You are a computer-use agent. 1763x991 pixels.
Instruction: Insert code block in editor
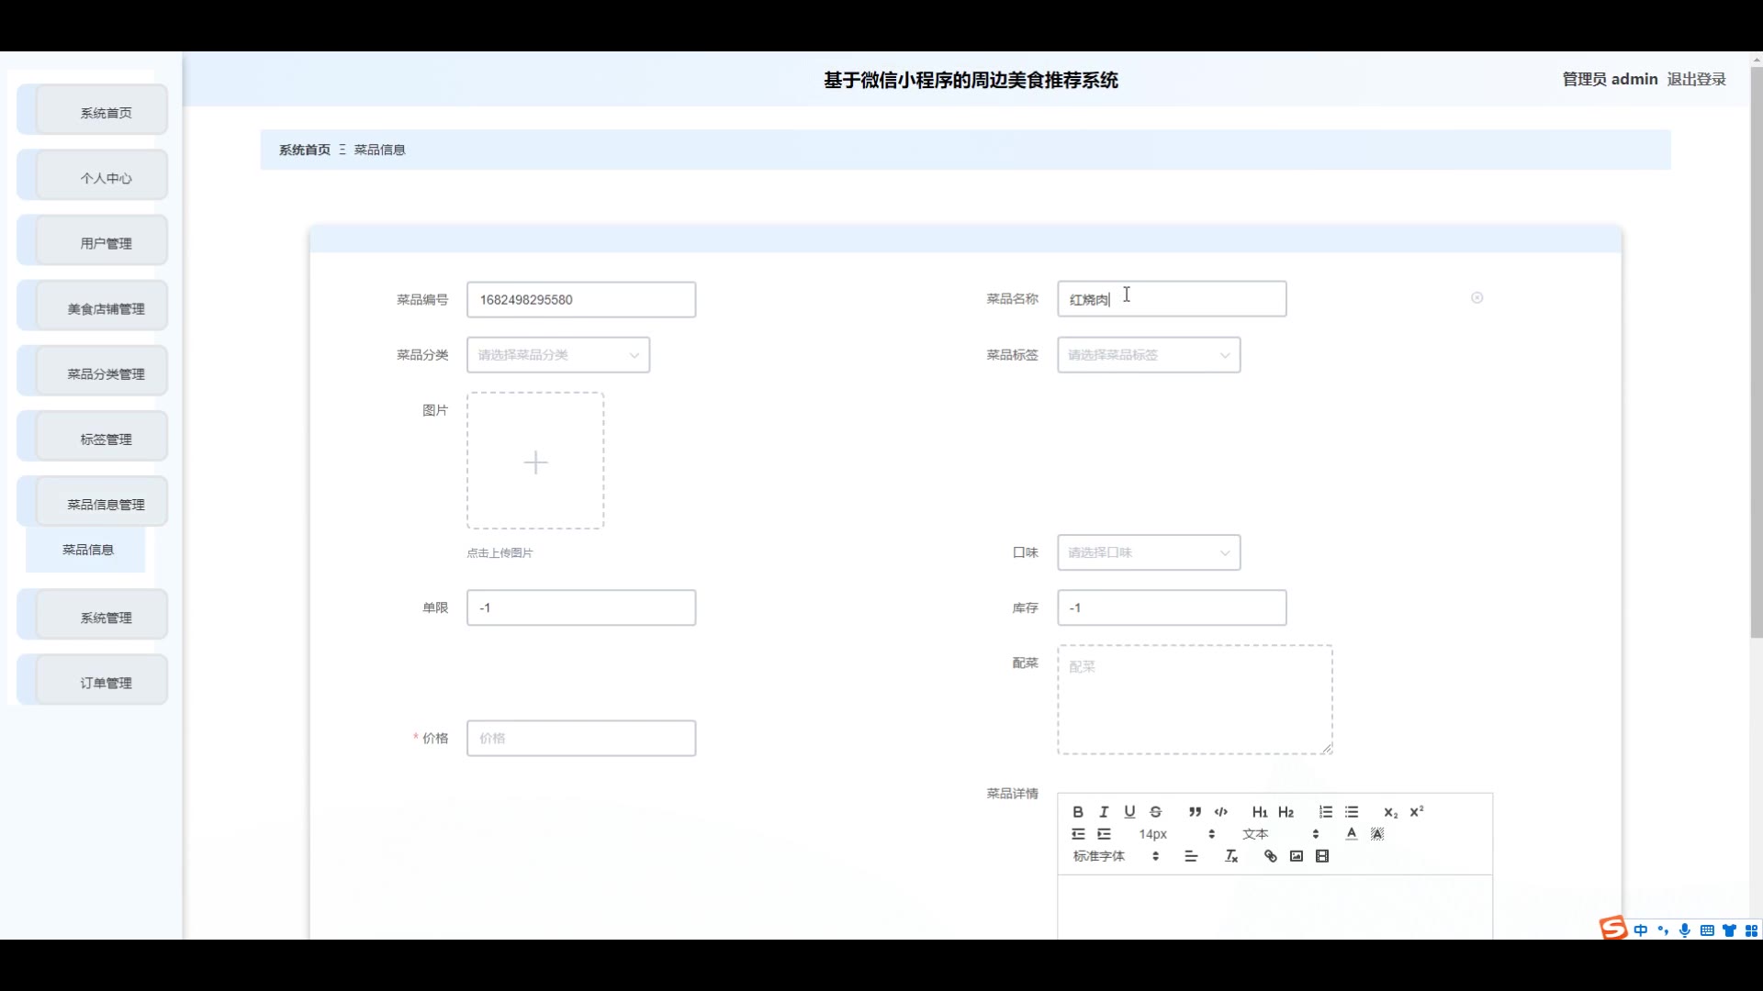click(x=1221, y=812)
